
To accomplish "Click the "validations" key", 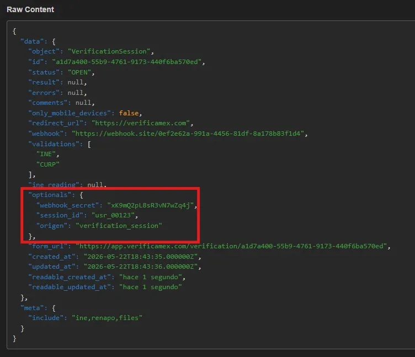I will point(54,144).
